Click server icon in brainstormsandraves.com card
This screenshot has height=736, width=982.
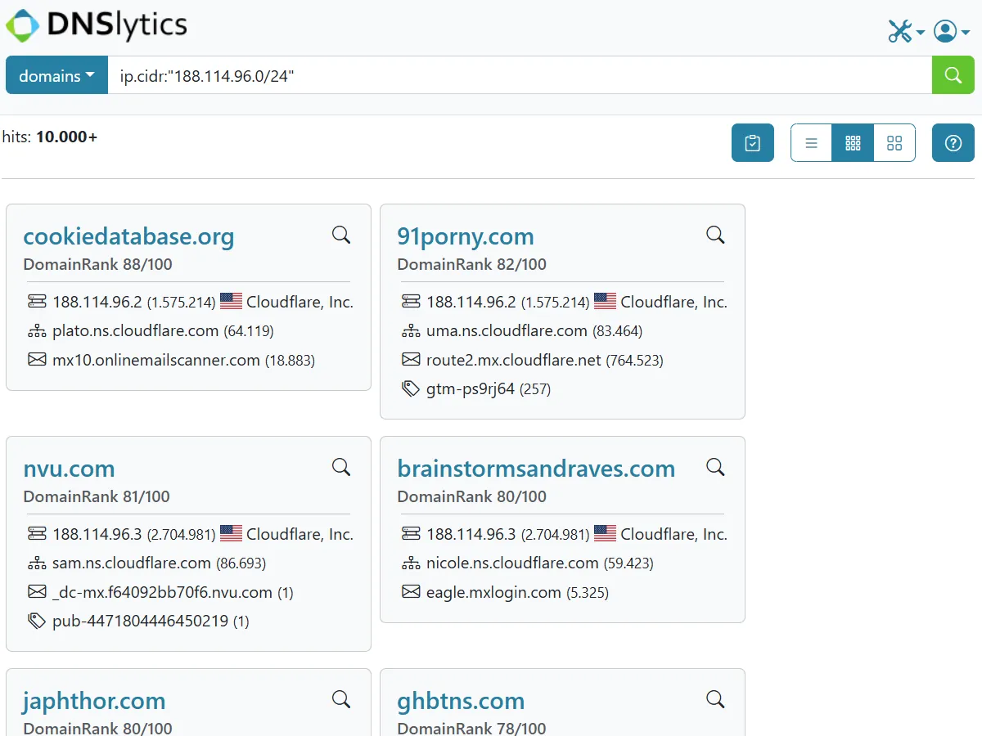pos(411,534)
